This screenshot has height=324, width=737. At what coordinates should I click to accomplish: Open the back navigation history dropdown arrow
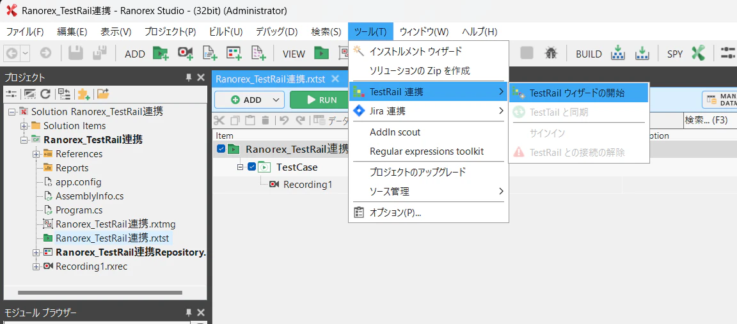click(x=26, y=53)
